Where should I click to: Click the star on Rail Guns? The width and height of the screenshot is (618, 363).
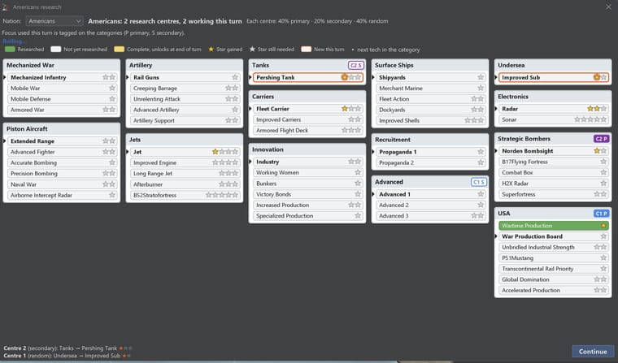[235, 78]
